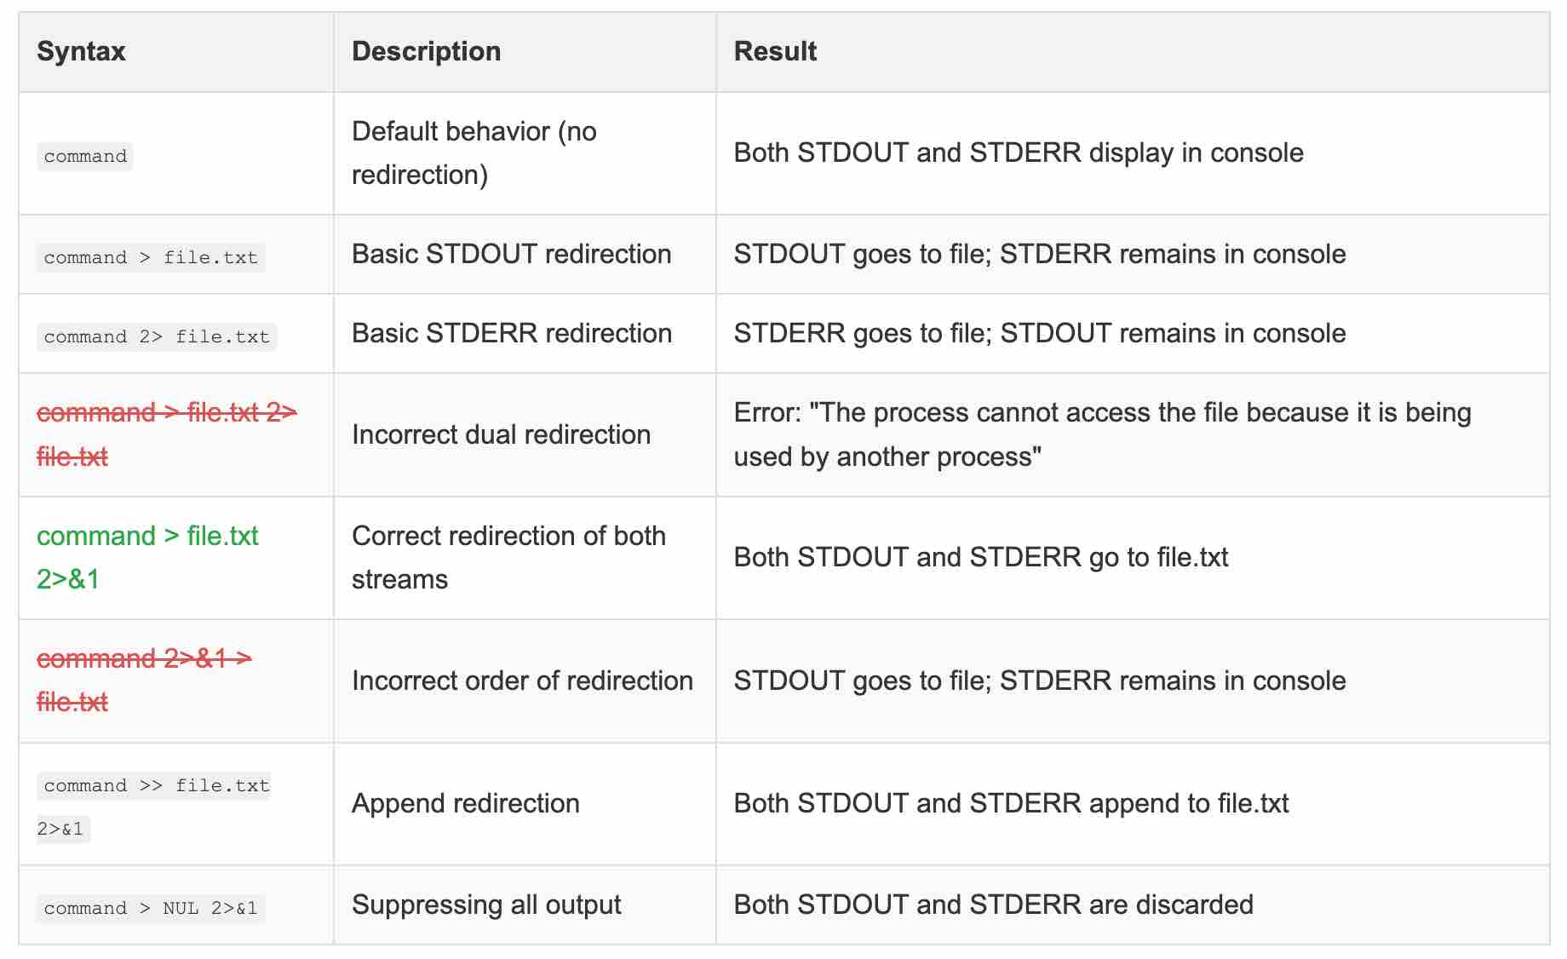Click "Incorrect order of redirection" description
Image resolution: width=1567 pixels, height=959 pixels.
pyautogui.click(x=522, y=680)
